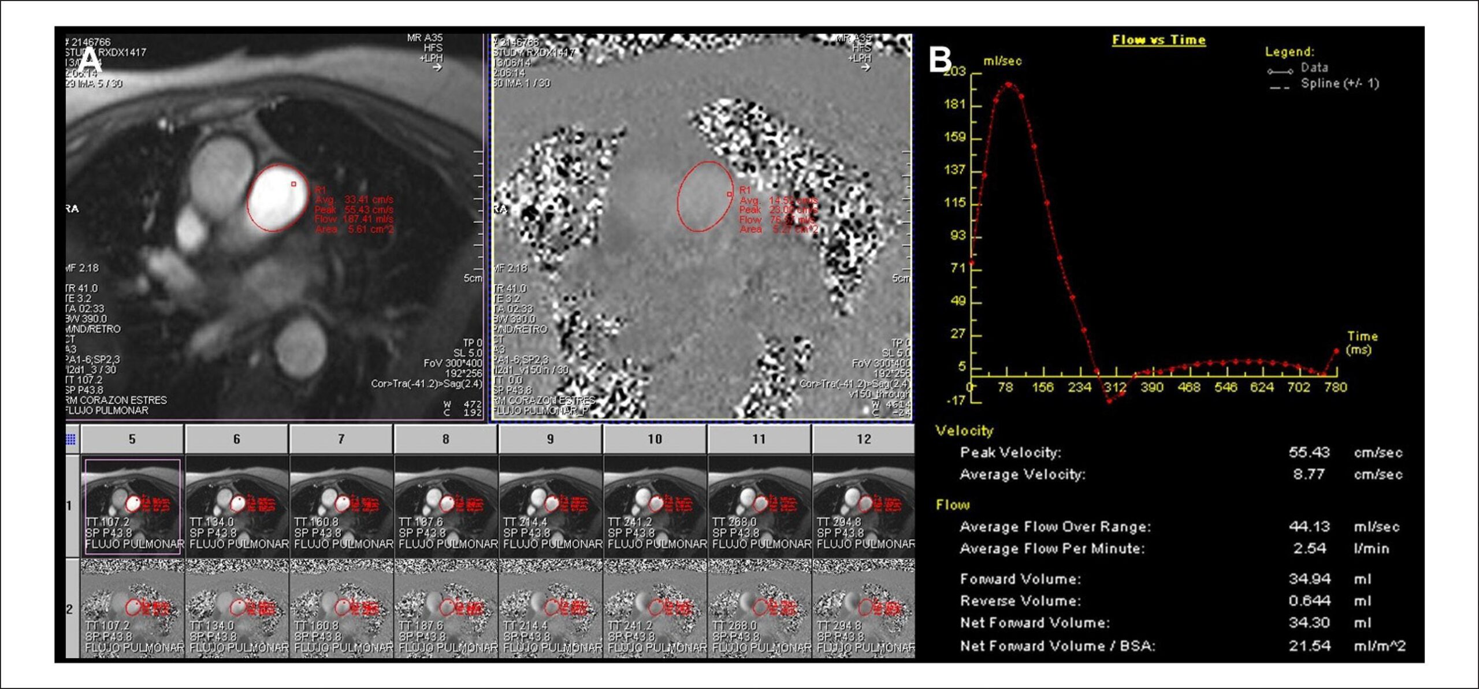Click the 'Forward Volume' value 34.94

(x=1309, y=579)
